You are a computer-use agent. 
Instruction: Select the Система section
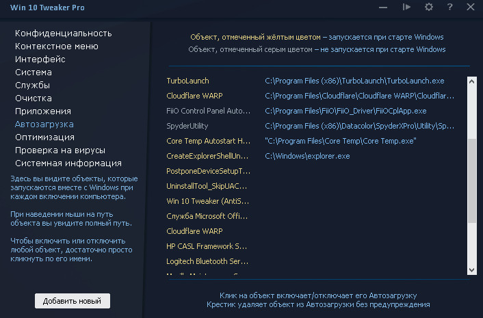click(x=34, y=72)
